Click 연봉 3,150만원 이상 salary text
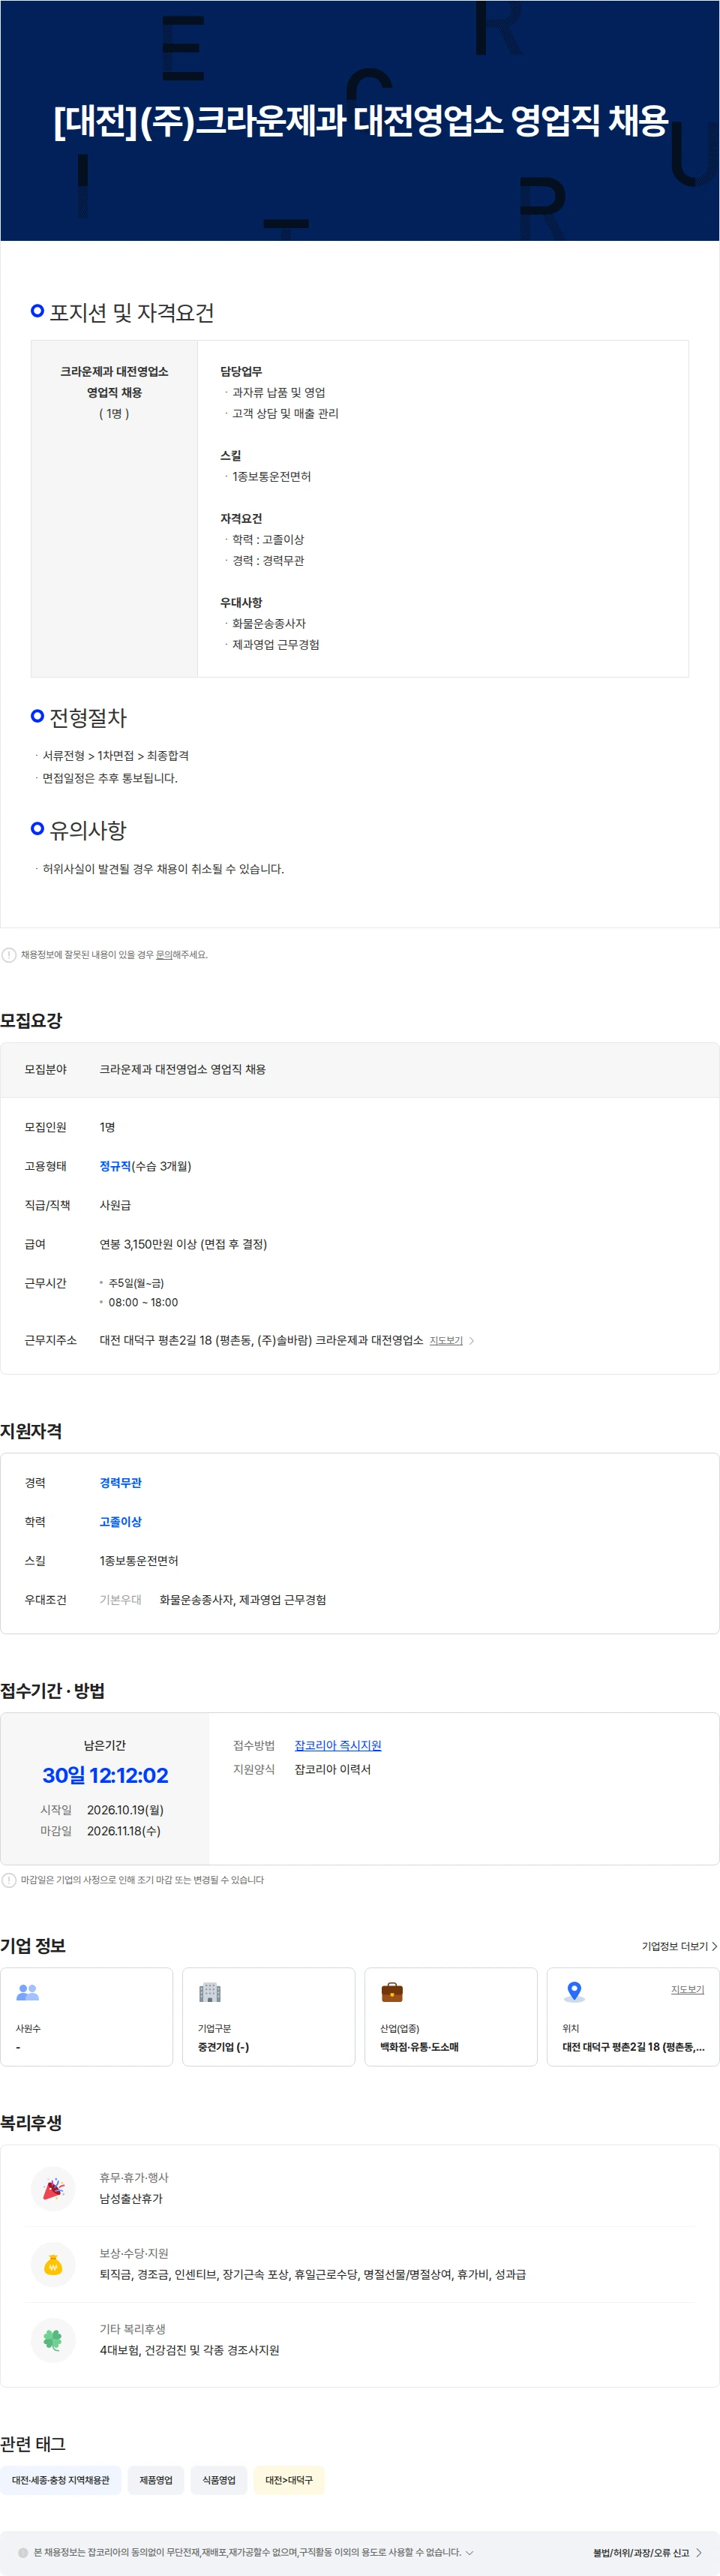 [183, 1244]
